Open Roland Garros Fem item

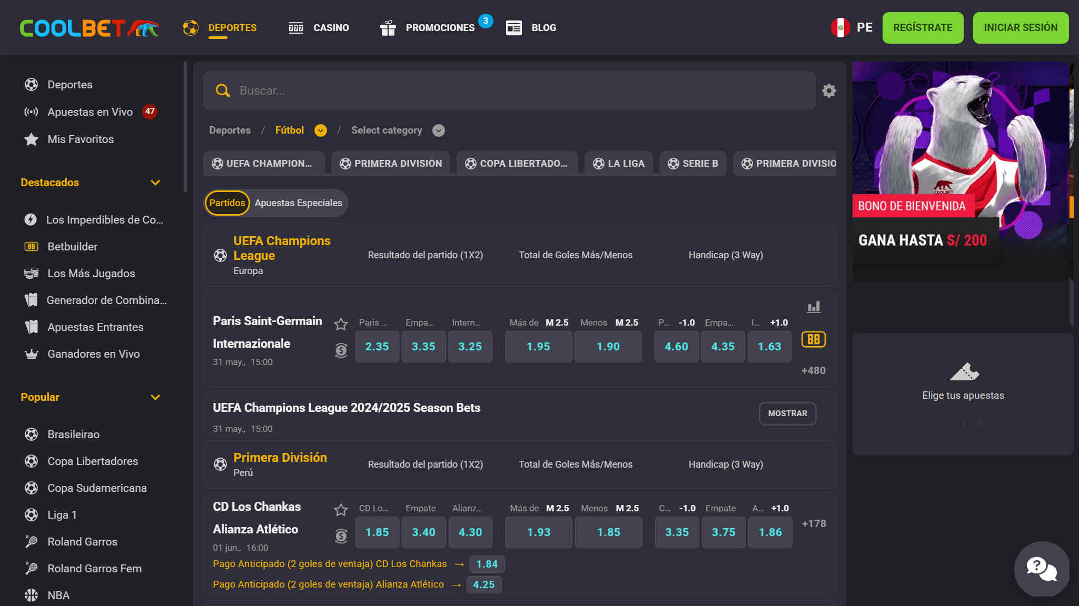83,568
